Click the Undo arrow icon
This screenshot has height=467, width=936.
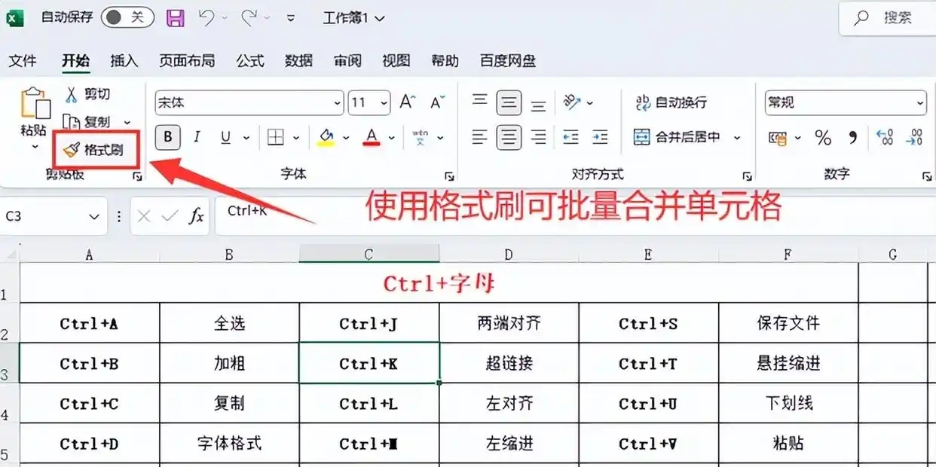(206, 18)
